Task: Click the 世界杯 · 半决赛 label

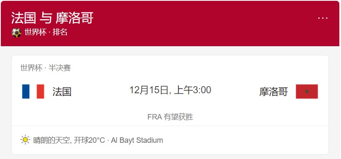Action: click(x=46, y=68)
